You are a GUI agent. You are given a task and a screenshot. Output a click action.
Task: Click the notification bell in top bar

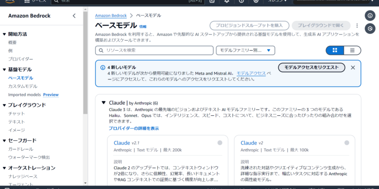tap(226, 1)
